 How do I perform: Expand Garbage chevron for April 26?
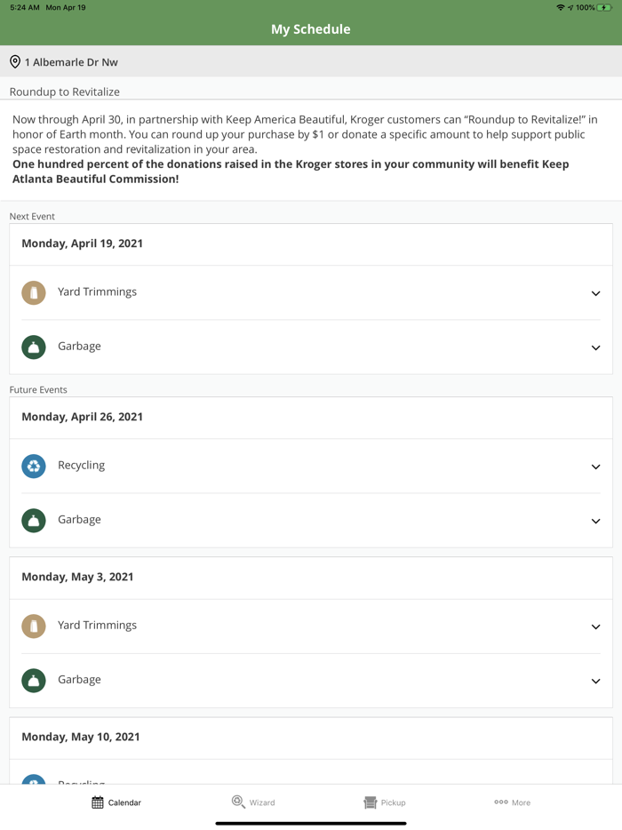595,521
